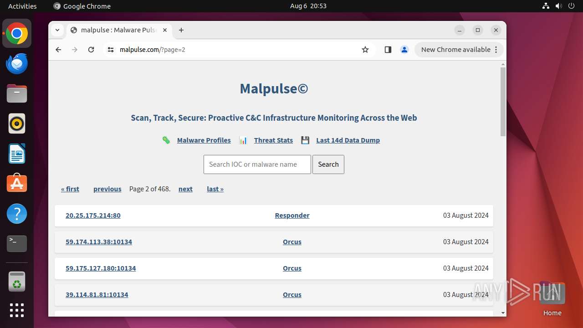Open Orcus link in 59.174.113.38 row
Image resolution: width=583 pixels, height=328 pixels.
292,242
